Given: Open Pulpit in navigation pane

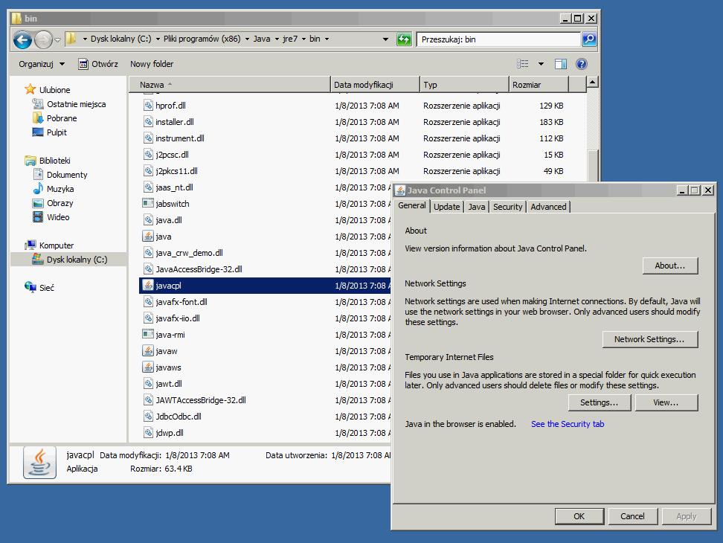Looking at the screenshot, I should [x=57, y=132].
